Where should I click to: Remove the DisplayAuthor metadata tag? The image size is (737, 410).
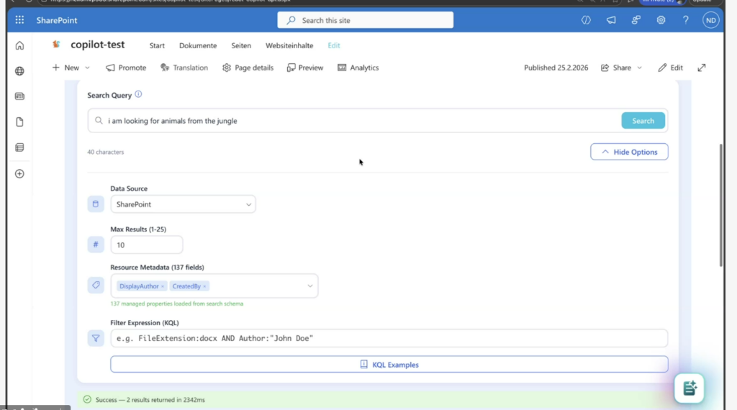pyautogui.click(x=163, y=286)
